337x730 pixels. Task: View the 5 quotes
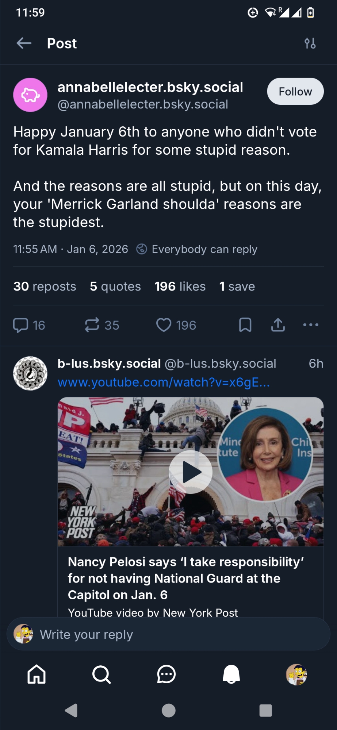coord(115,287)
